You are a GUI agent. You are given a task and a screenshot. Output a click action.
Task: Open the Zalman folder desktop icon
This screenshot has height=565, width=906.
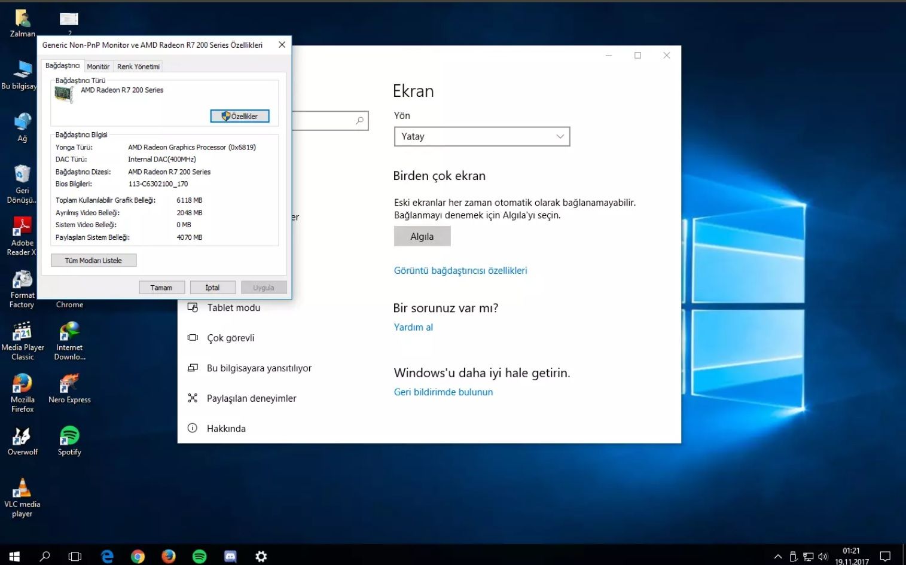coord(23,23)
